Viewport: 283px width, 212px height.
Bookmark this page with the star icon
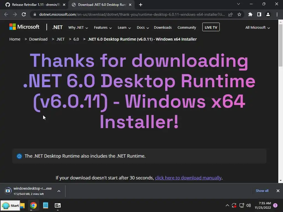click(239, 14)
